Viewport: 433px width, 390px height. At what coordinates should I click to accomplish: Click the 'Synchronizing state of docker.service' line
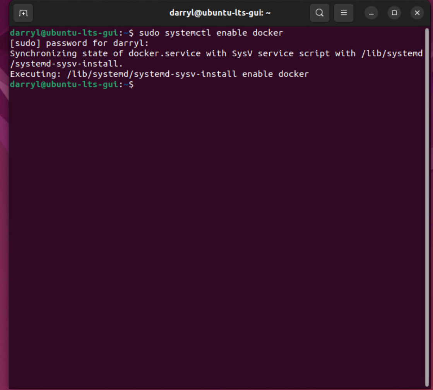[216, 53]
